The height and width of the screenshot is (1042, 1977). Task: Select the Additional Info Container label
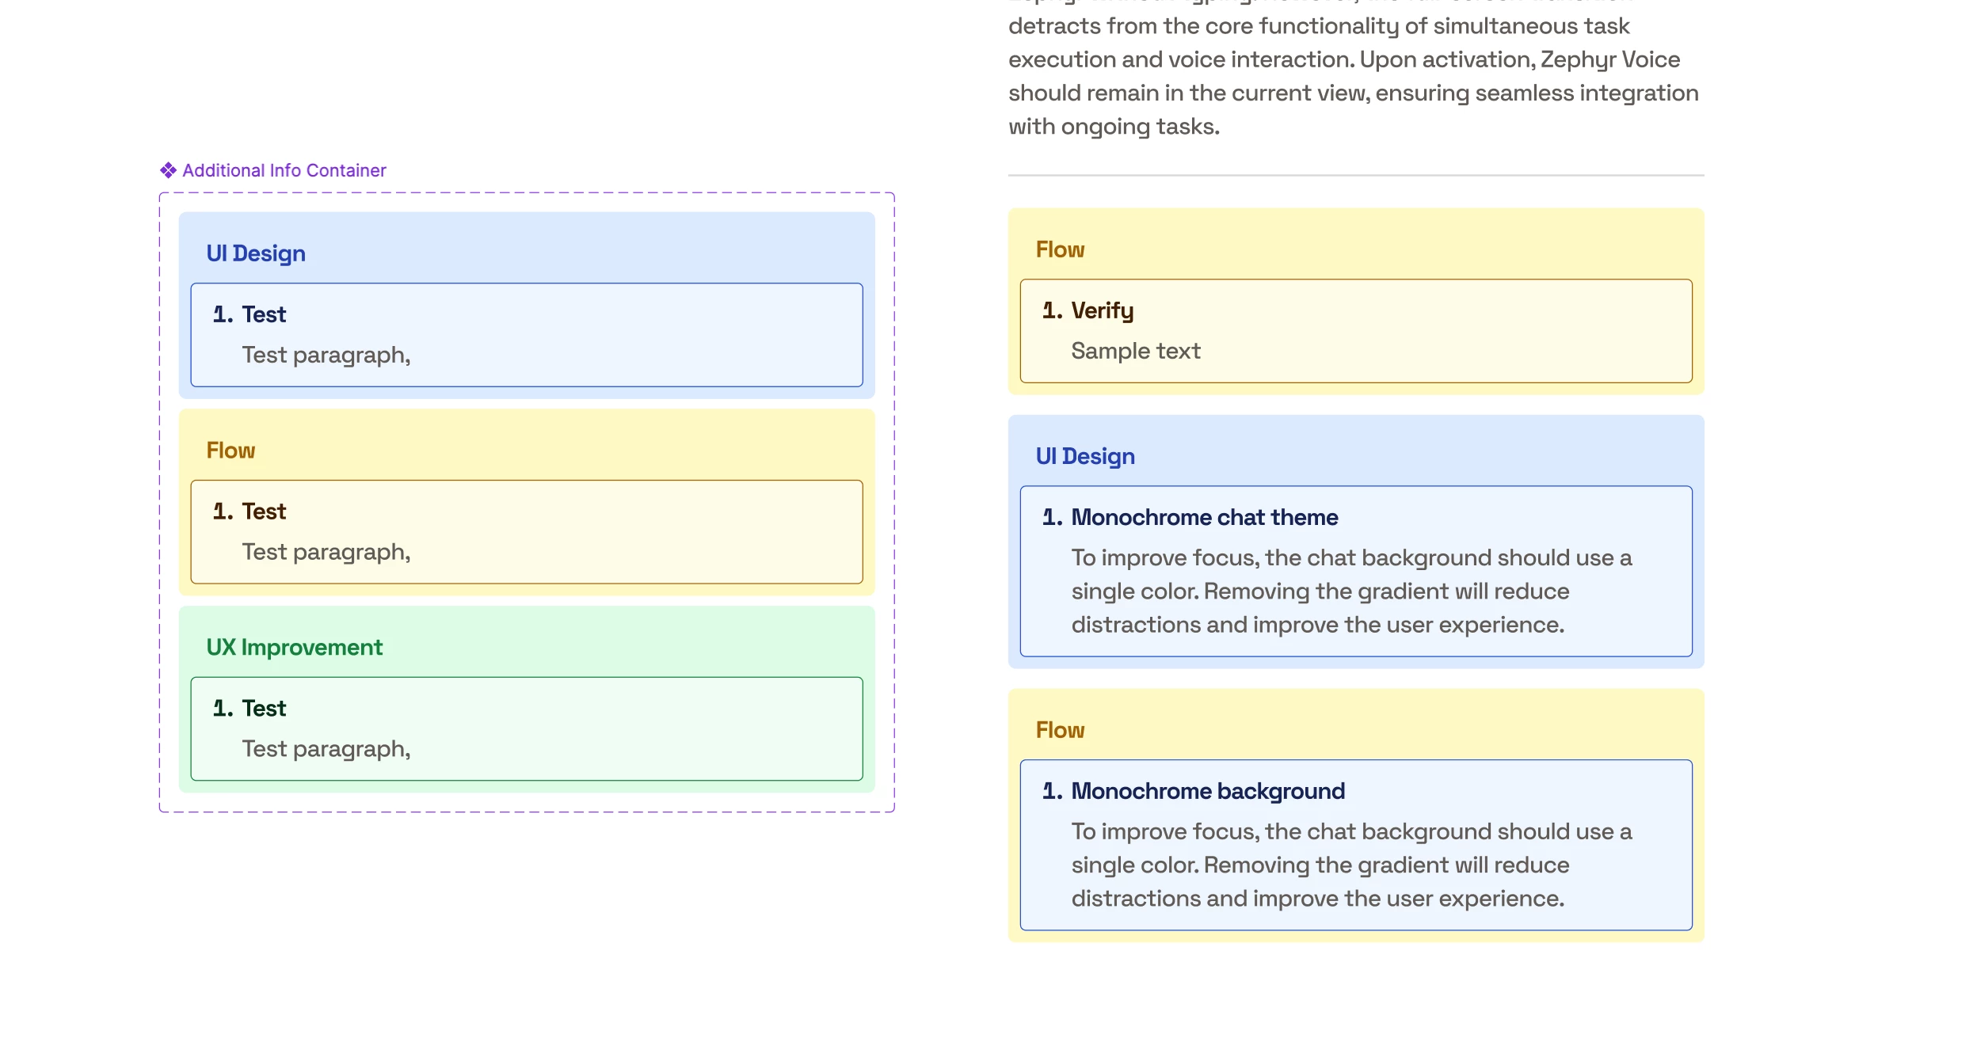point(284,170)
